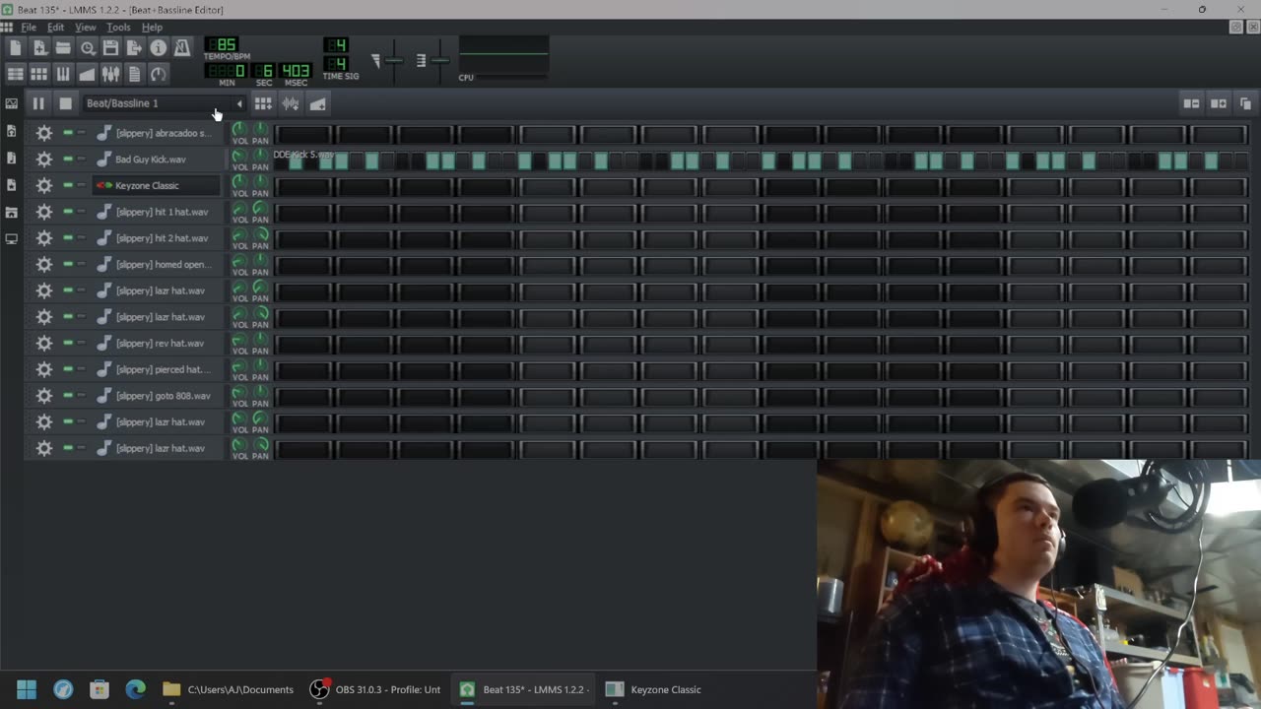The height and width of the screenshot is (709, 1261).
Task: Click the VOL knob of Keyzone Classic
Action: pos(238,181)
